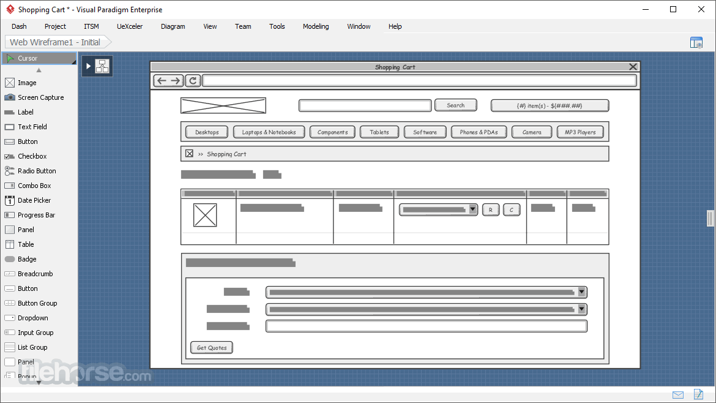Open the mail icon in status bar
The height and width of the screenshot is (403, 716).
coord(678,394)
